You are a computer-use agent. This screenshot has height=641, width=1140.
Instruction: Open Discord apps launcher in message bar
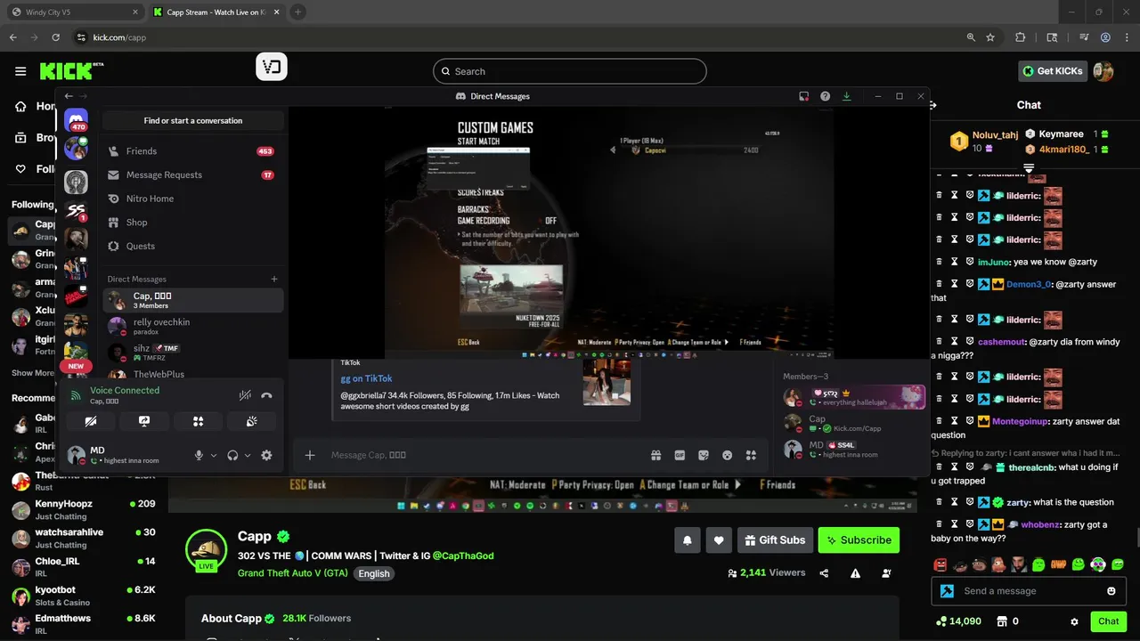(752, 455)
